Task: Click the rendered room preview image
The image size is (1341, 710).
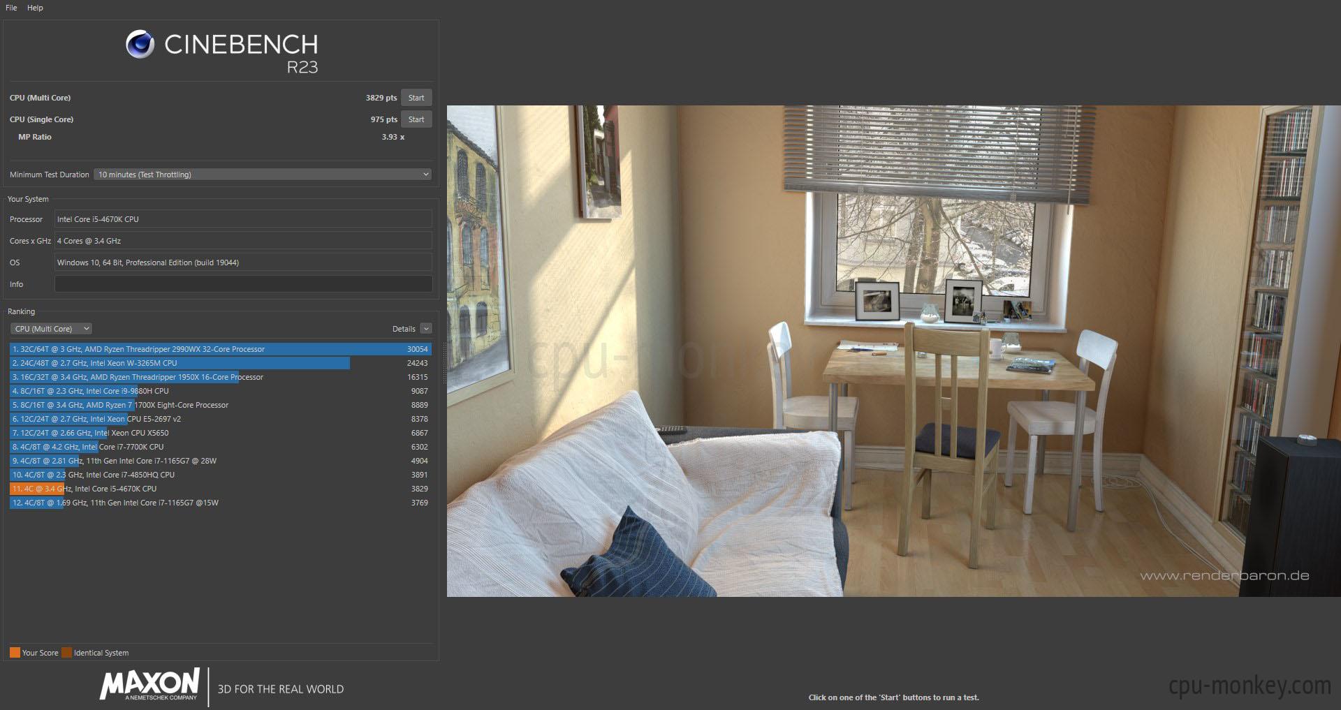Action: point(894,351)
